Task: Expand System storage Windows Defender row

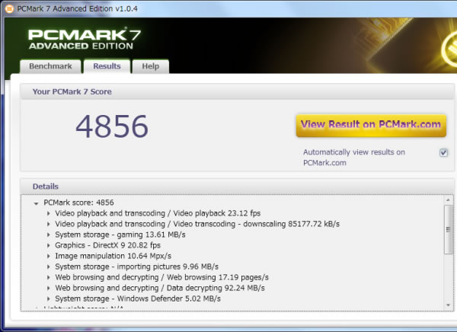Action: (x=49, y=298)
